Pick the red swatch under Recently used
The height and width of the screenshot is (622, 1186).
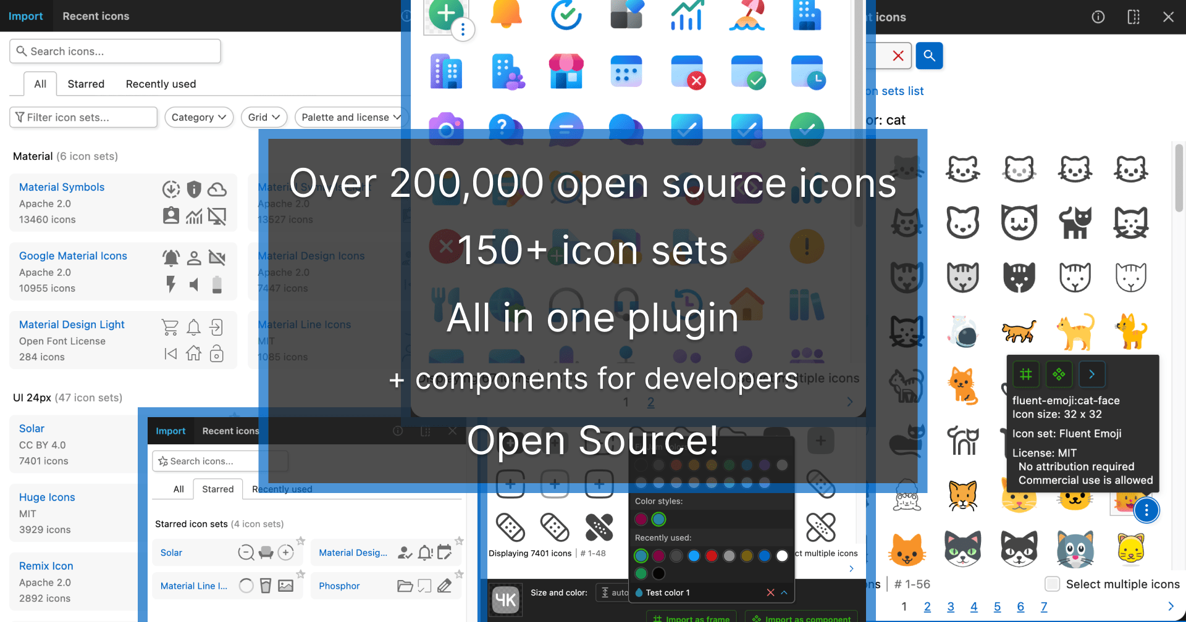coord(712,555)
